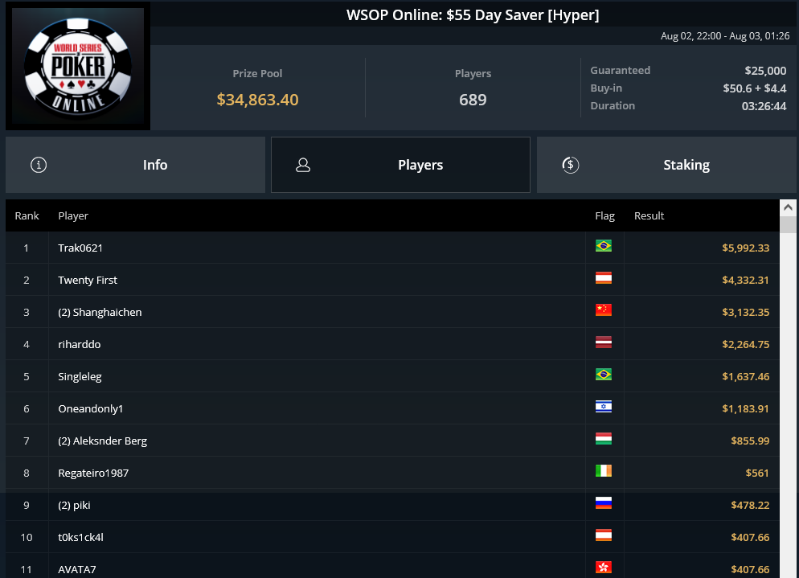This screenshot has width=799, height=578.
Task: Switch to the Info tab
Action: click(x=136, y=165)
